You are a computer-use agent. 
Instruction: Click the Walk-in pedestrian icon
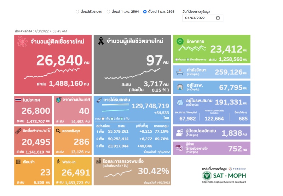coord(58,161)
